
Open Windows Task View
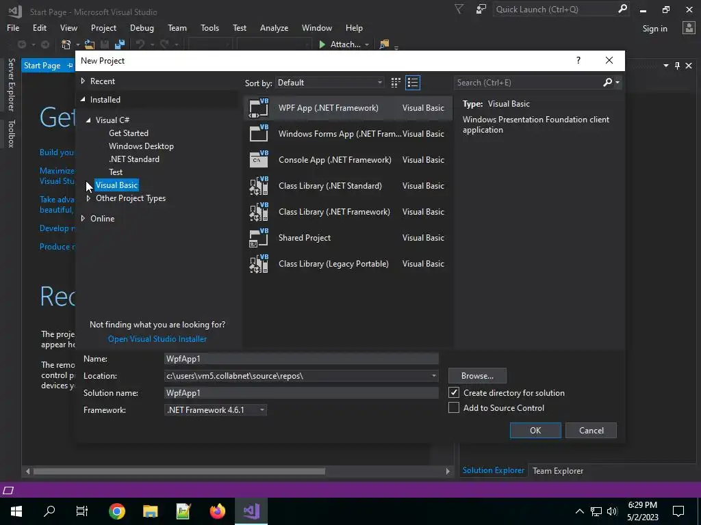[82, 511]
